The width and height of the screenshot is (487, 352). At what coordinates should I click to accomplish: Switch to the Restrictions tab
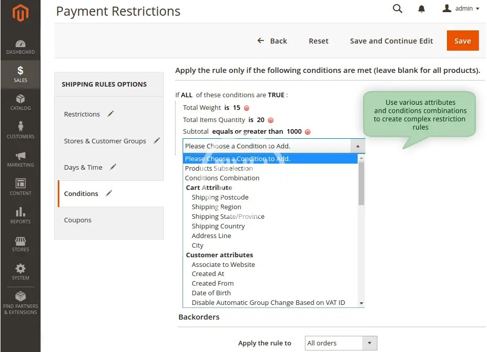(x=82, y=114)
